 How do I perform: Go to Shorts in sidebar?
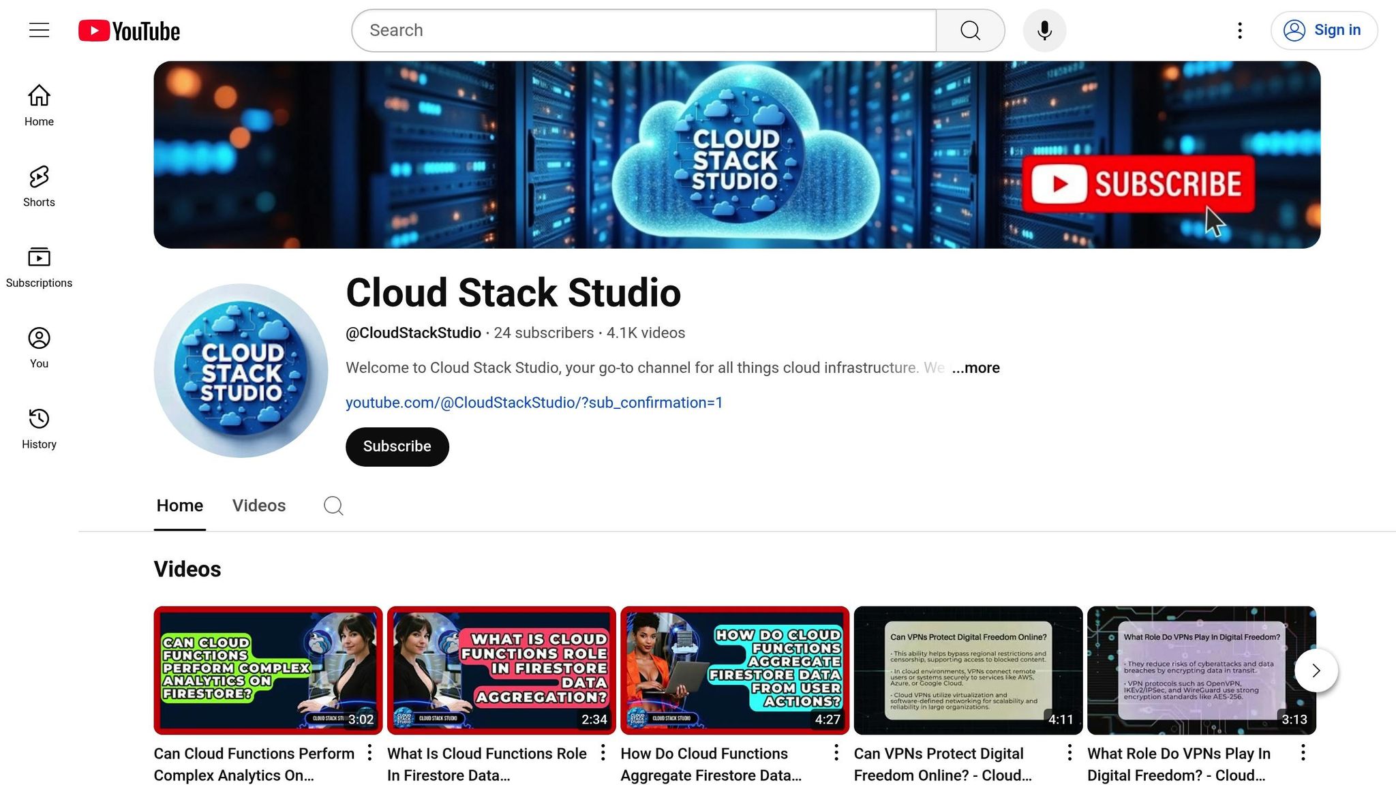pos(39,186)
